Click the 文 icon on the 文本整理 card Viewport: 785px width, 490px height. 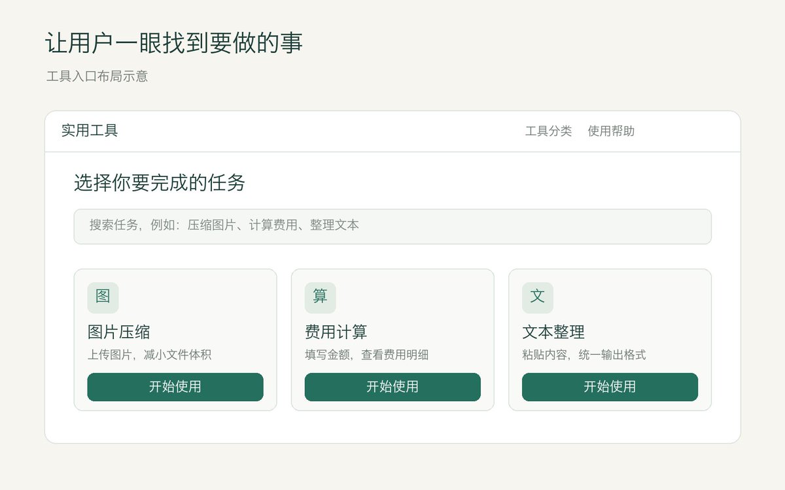(537, 297)
